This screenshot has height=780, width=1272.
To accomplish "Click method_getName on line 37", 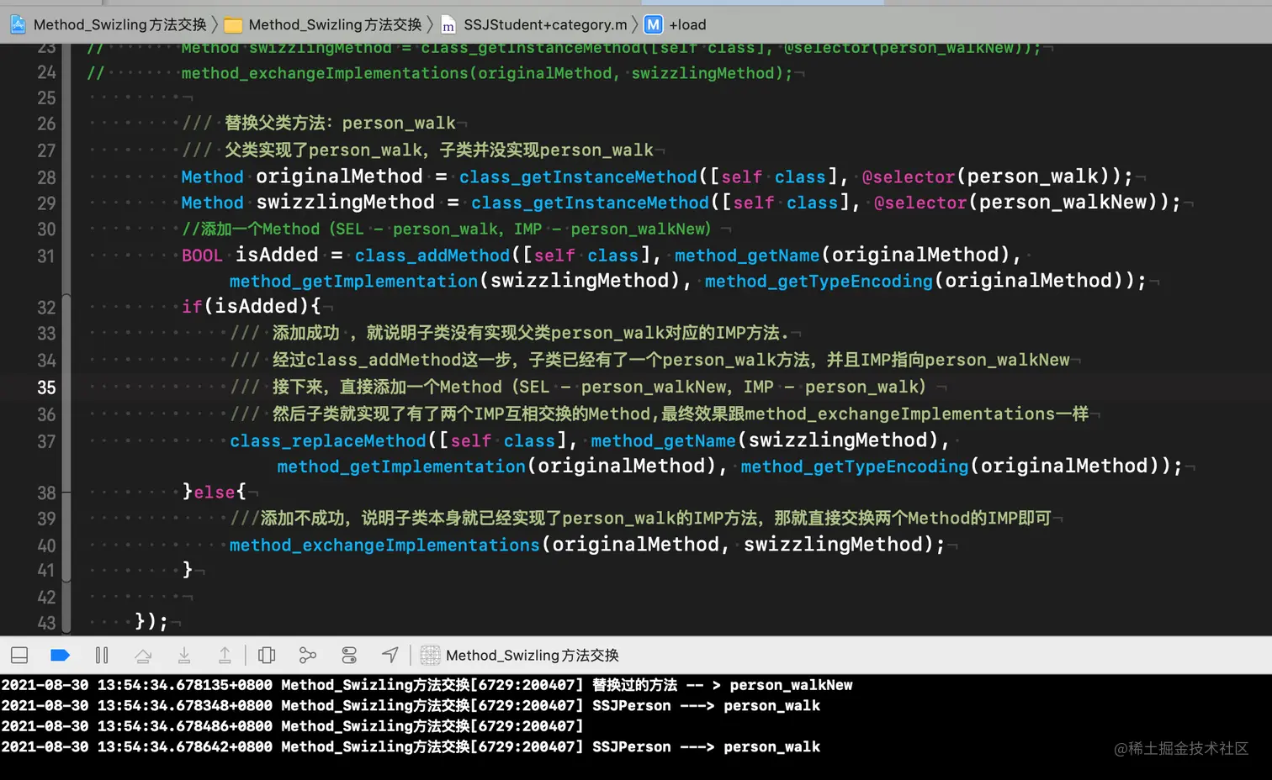I will (663, 441).
